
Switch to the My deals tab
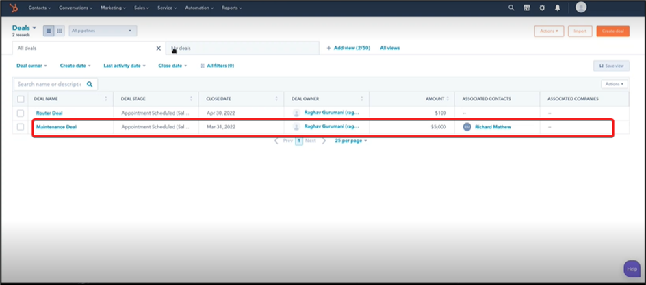182,48
